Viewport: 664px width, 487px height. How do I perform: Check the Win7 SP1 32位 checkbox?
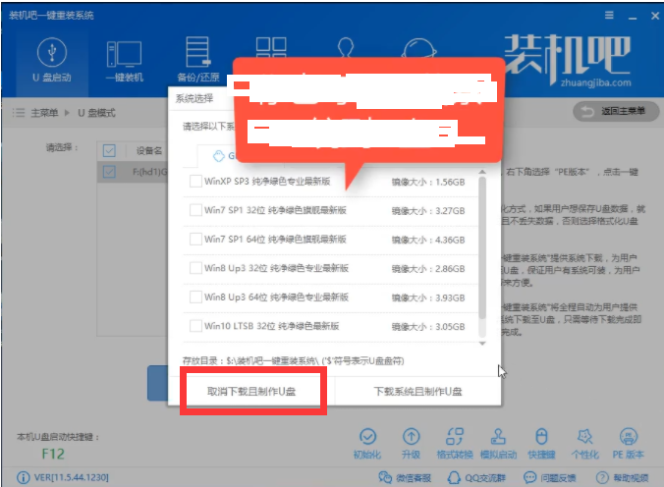[x=195, y=210]
